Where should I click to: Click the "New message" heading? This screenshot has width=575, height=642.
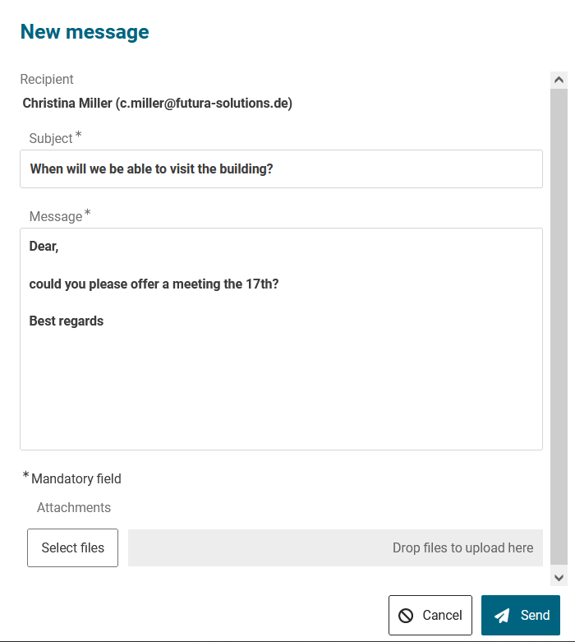(85, 32)
